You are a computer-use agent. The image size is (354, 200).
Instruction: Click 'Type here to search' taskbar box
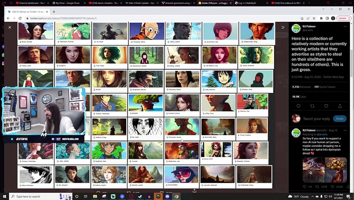tap(41, 196)
